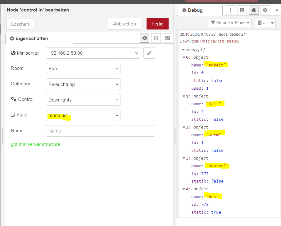Collapse the object at index 3

point(184,158)
